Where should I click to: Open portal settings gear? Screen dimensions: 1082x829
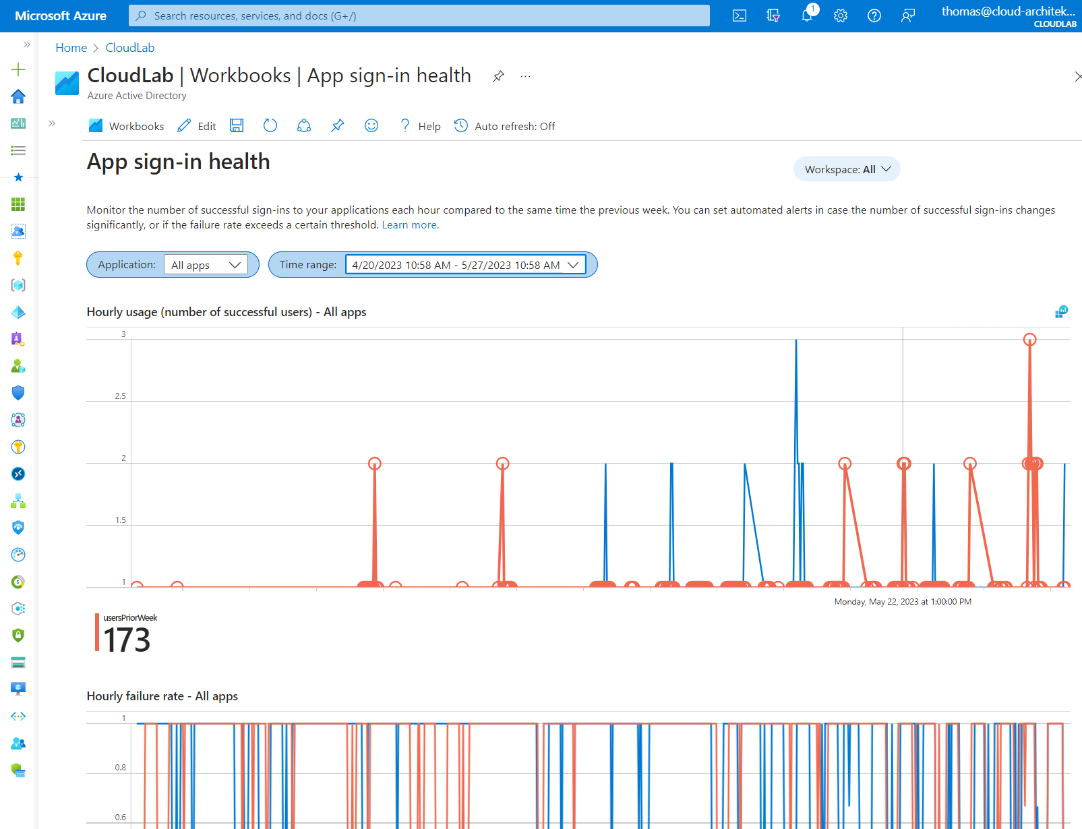click(841, 16)
